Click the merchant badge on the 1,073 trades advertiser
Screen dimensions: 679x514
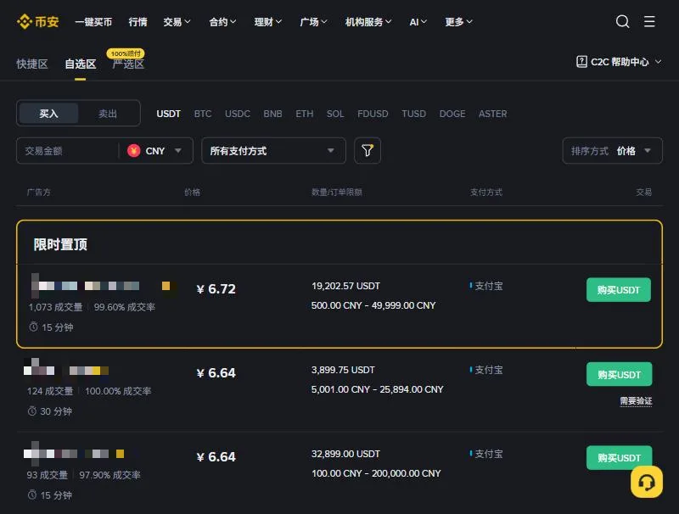(166, 286)
